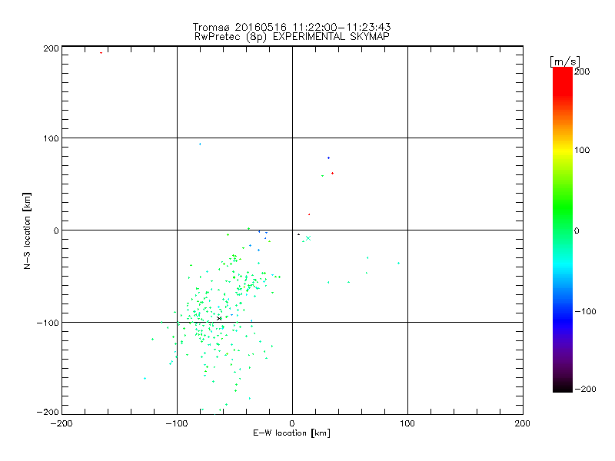
Task: Click the black X marker near -100 km N-S
Action: tap(219, 318)
